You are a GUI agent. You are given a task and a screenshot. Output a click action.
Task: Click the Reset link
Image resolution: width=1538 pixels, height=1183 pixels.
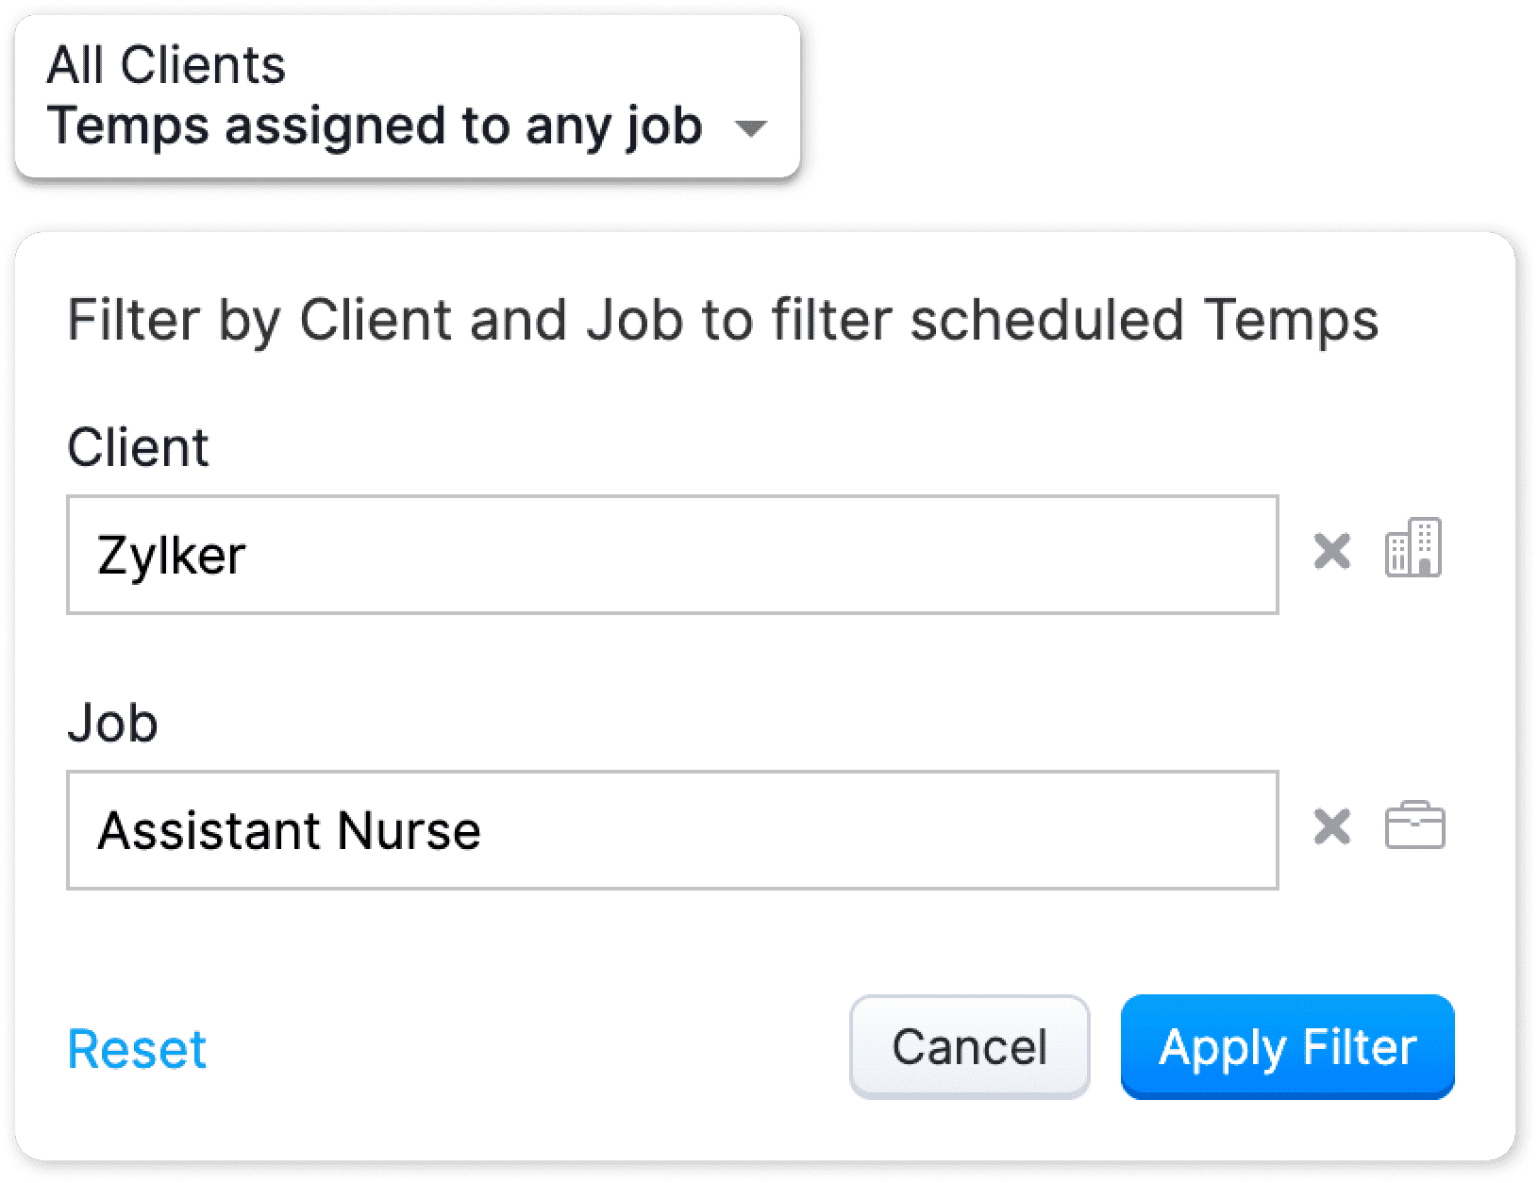pyautogui.click(x=137, y=1049)
